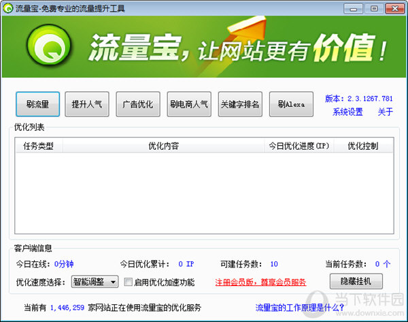This screenshot has width=408, height=322.
Task: Click the 优化内容 column header
Action: pos(163,146)
